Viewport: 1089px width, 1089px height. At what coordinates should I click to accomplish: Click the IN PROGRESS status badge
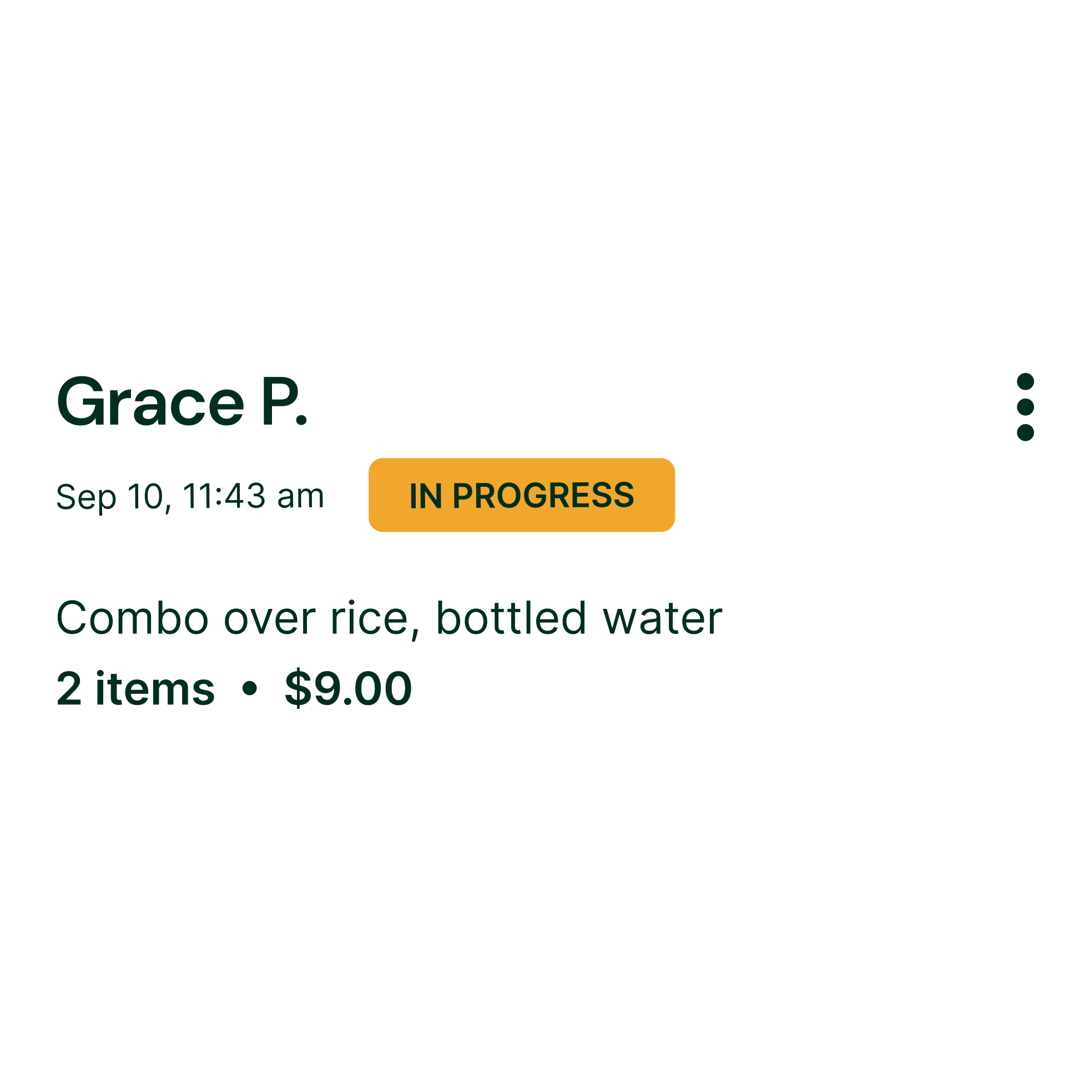point(521,495)
